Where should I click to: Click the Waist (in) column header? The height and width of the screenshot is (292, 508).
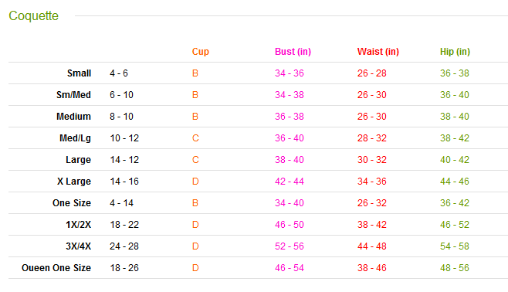click(x=378, y=52)
